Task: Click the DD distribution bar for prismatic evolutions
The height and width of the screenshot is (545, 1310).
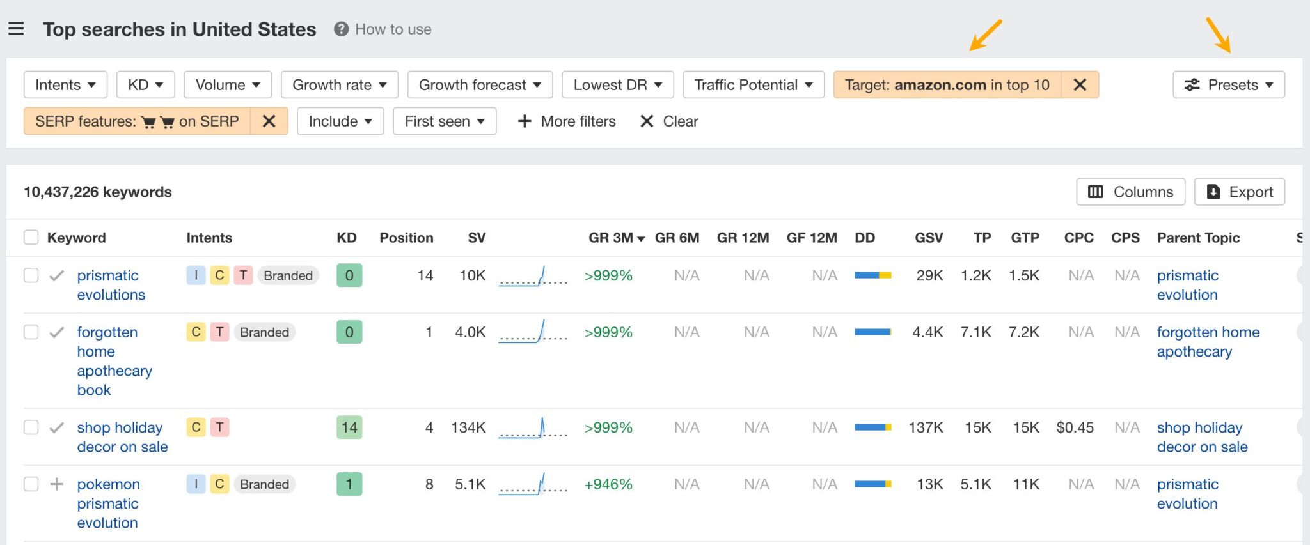Action: pos(872,275)
